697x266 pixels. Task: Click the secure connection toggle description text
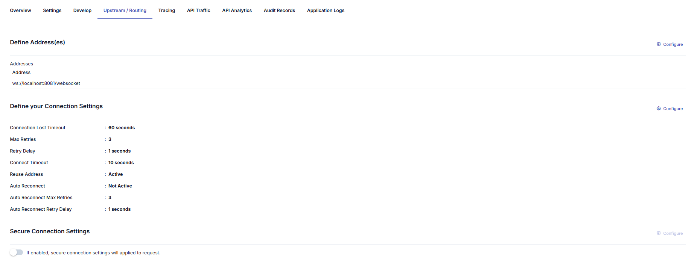[x=93, y=253]
